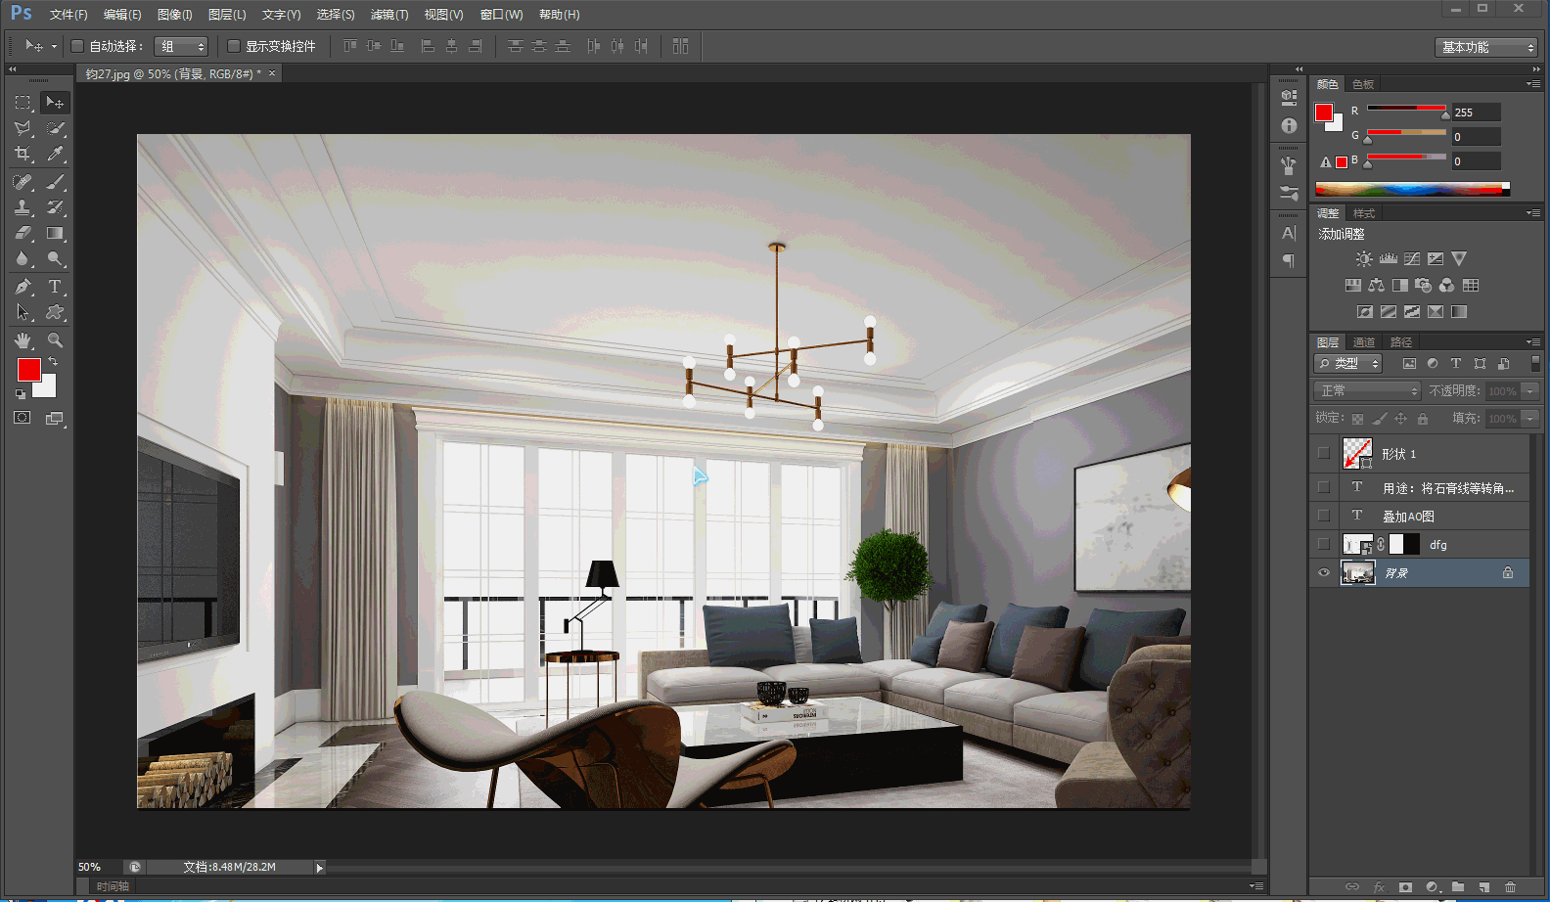
Task: Toggle Quick Mask mode
Action: click(x=23, y=418)
